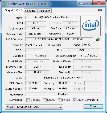Open the Intel(R) HD Graphics Family dropdown
The image size is (107, 113).
34,107
